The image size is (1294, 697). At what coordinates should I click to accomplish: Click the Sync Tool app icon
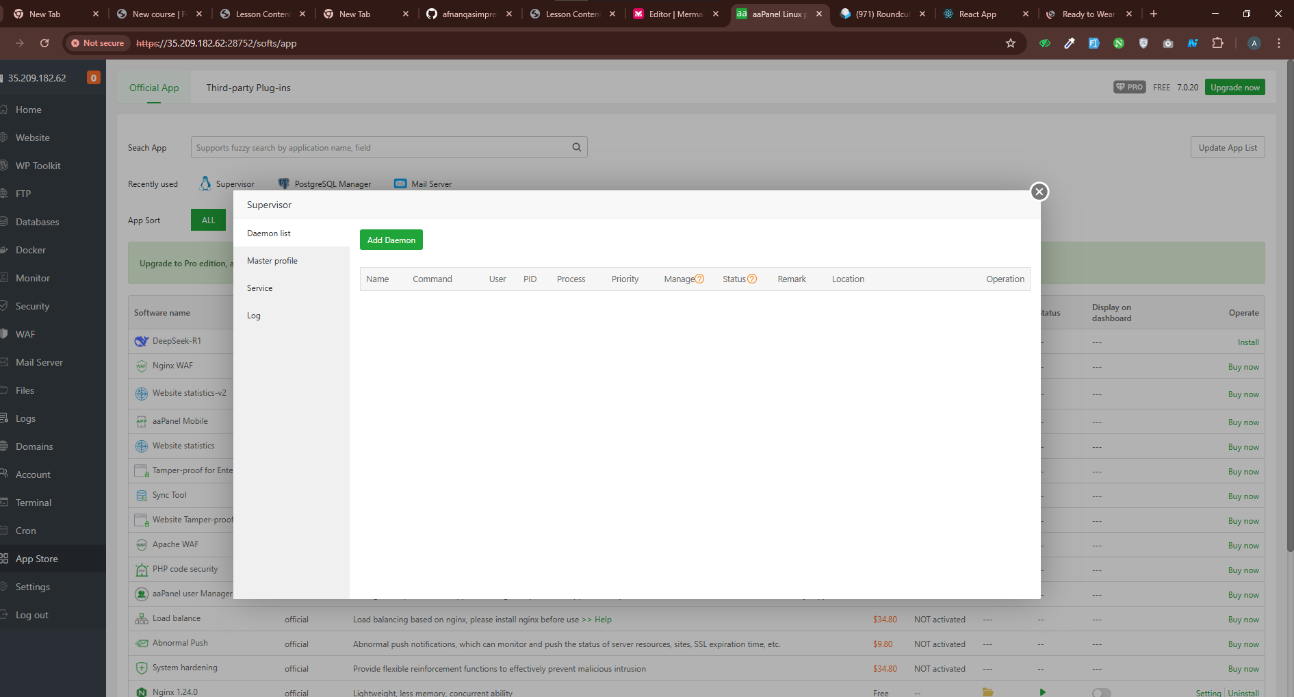[x=142, y=495]
